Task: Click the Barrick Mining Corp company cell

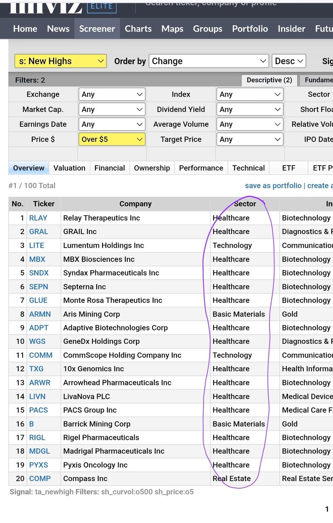Action: coord(136,424)
